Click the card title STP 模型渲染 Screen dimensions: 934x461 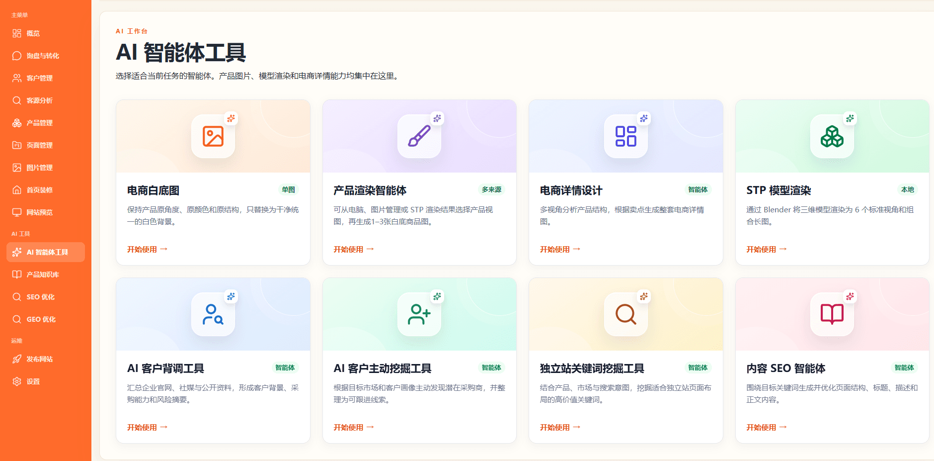pyautogui.click(x=778, y=190)
